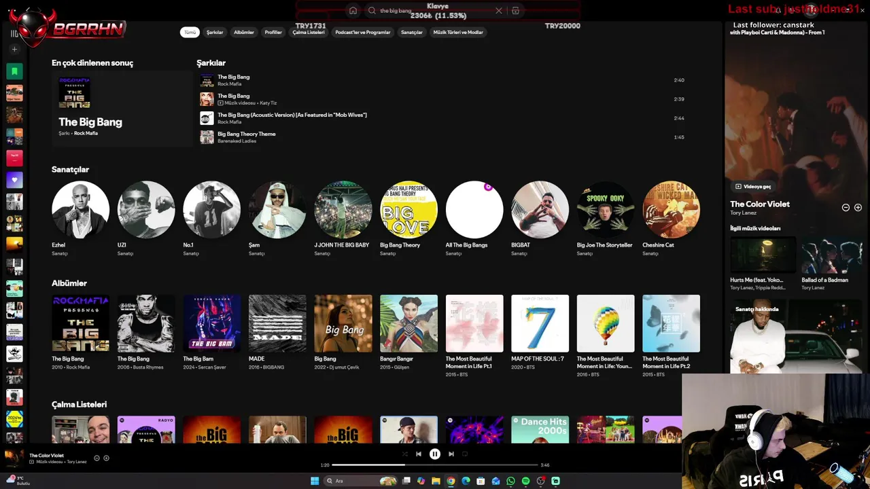Open Microsoft Edge from the taskbar

pyautogui.click(x=466, y=481)
